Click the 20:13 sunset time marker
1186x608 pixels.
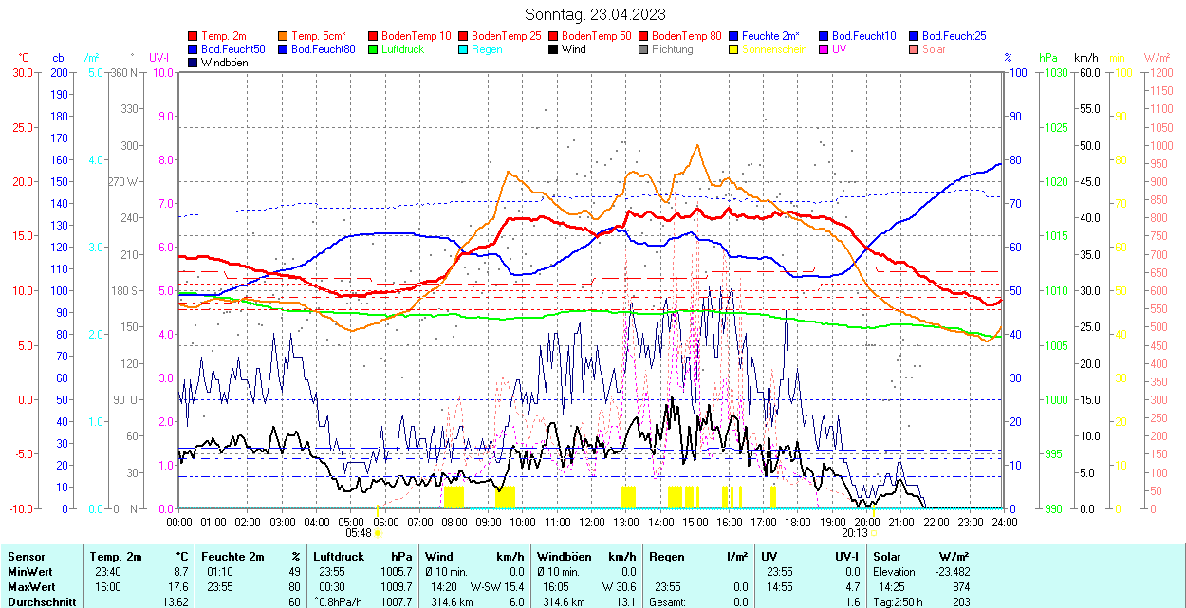[x=857, y=532]
